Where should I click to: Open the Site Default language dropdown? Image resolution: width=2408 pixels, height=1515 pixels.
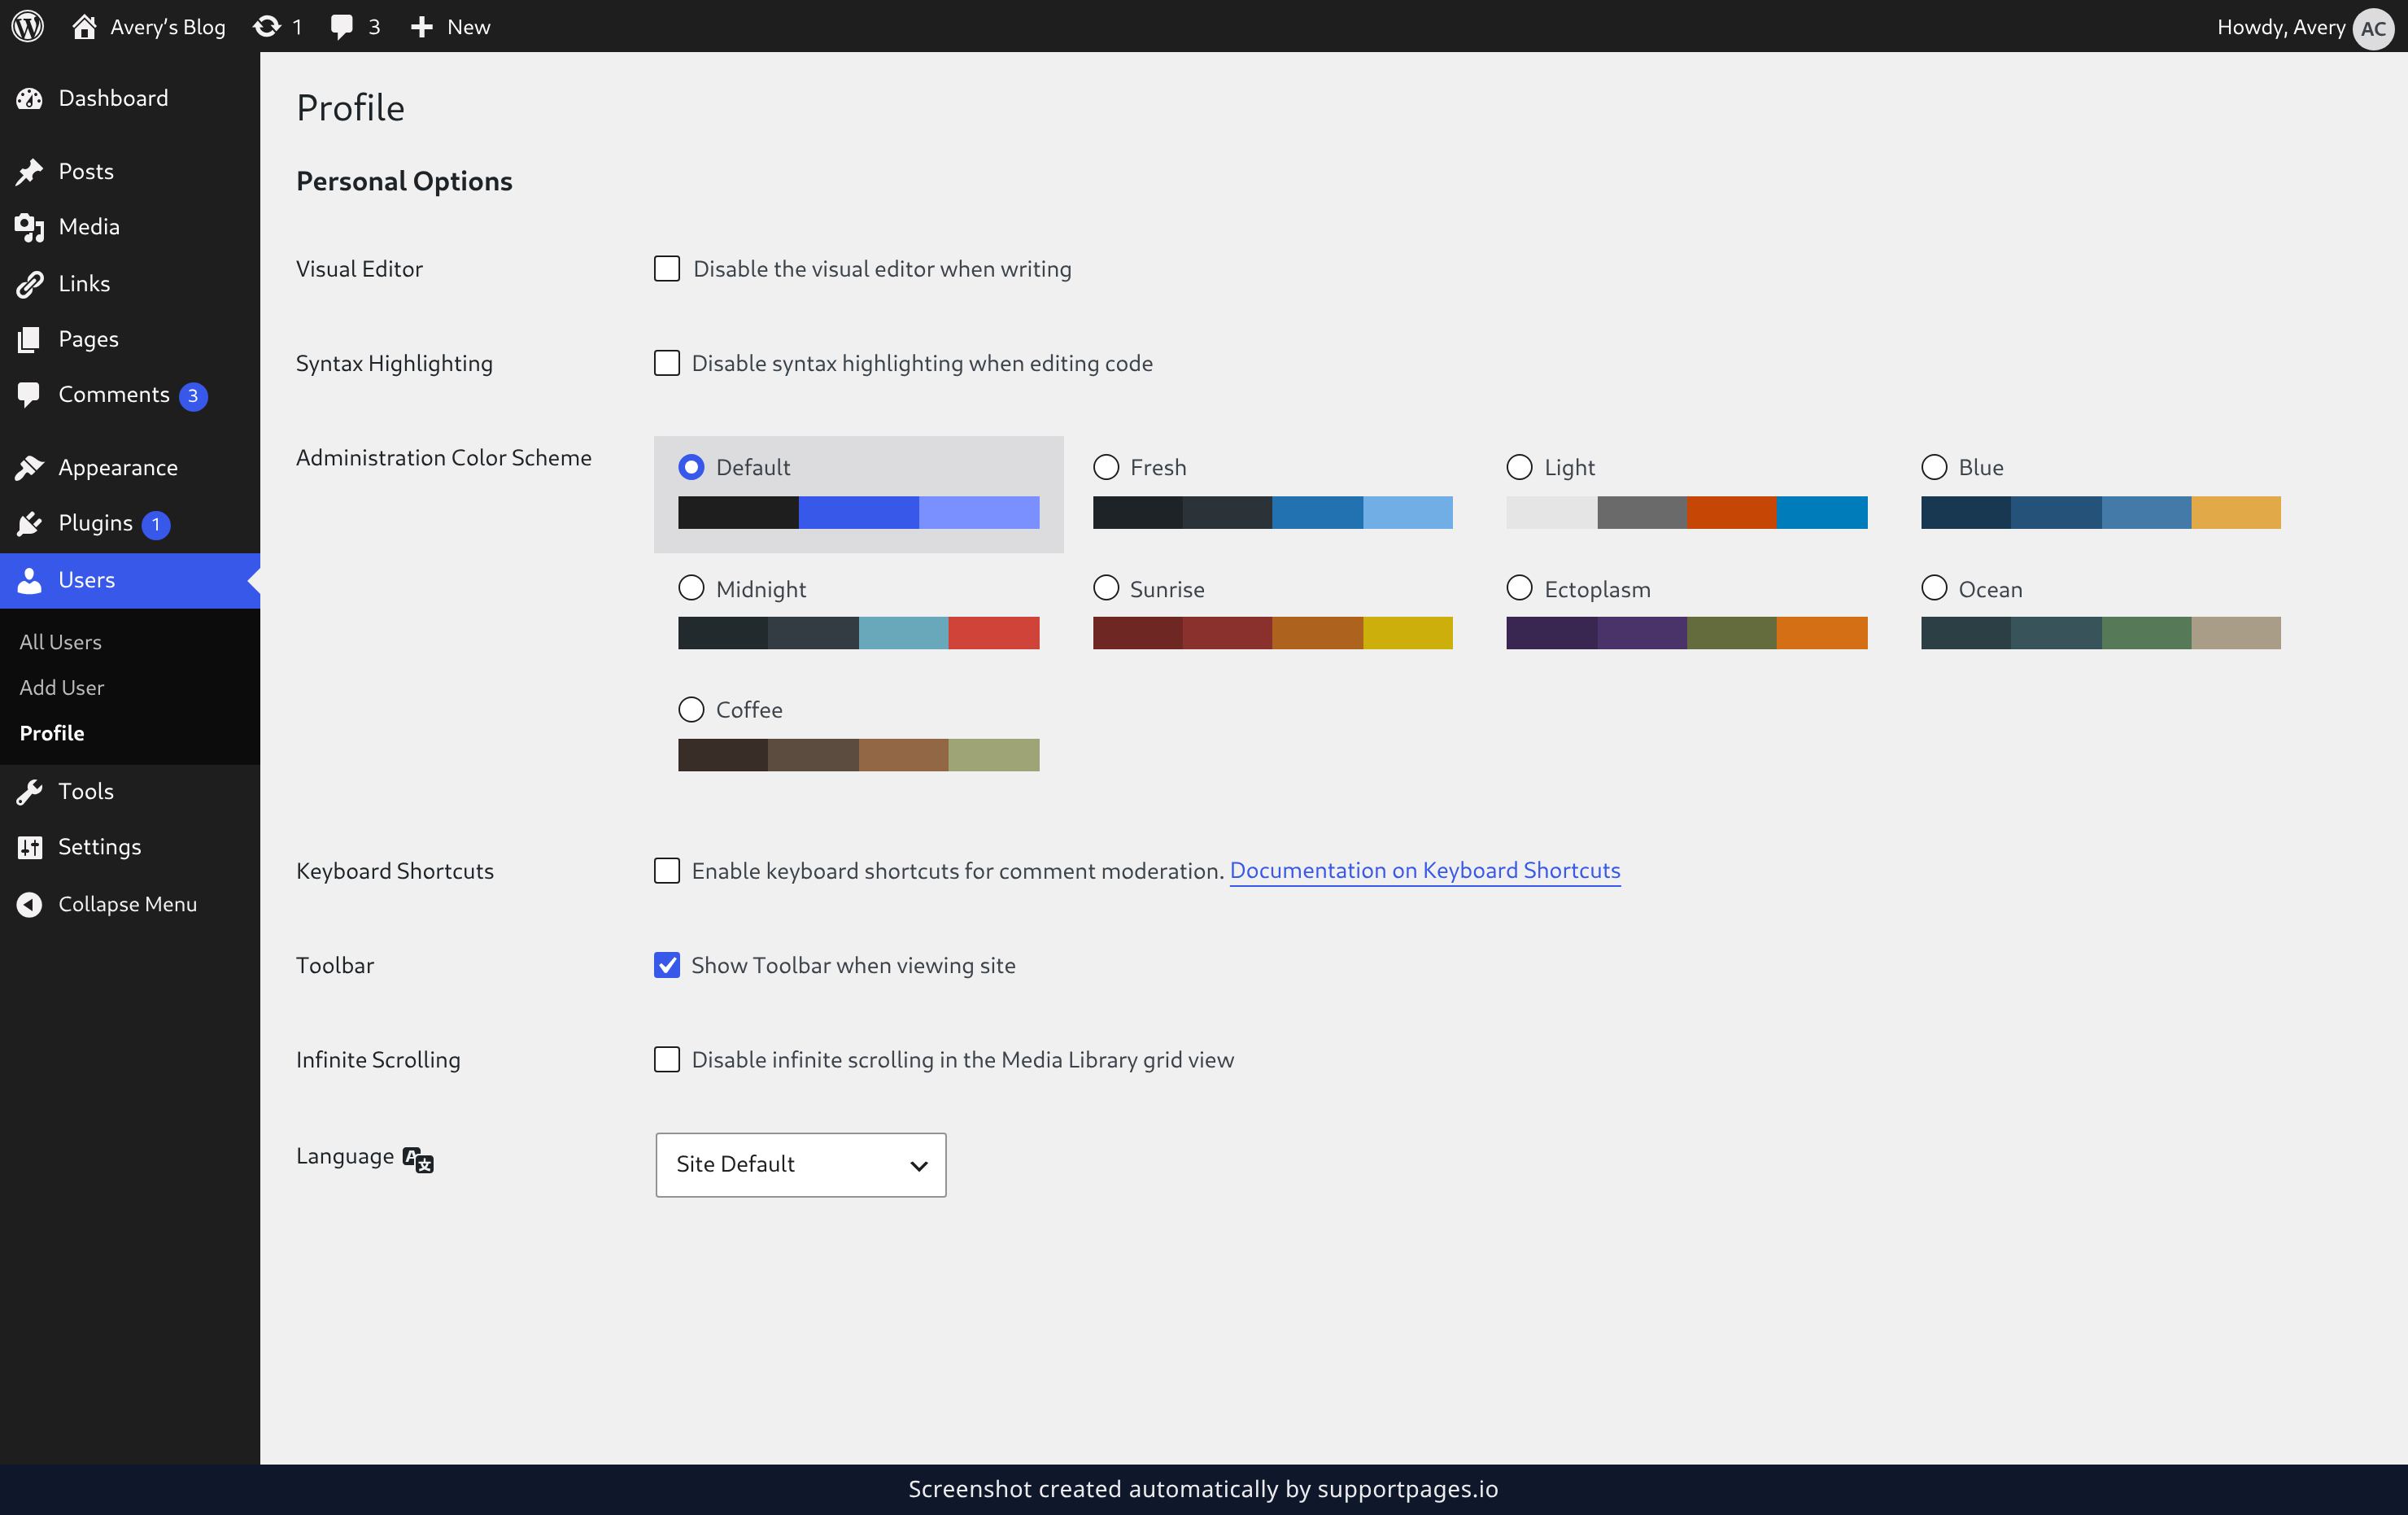[801, 1164]
